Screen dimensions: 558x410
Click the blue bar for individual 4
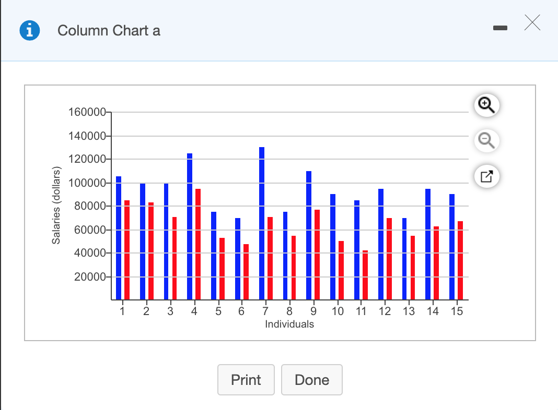click(190, 224)
